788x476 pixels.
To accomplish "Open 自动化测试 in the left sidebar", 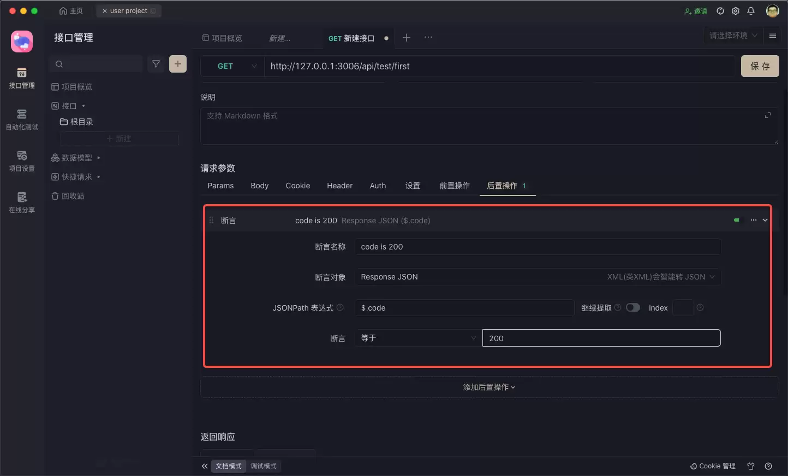I will pos(22,120).
